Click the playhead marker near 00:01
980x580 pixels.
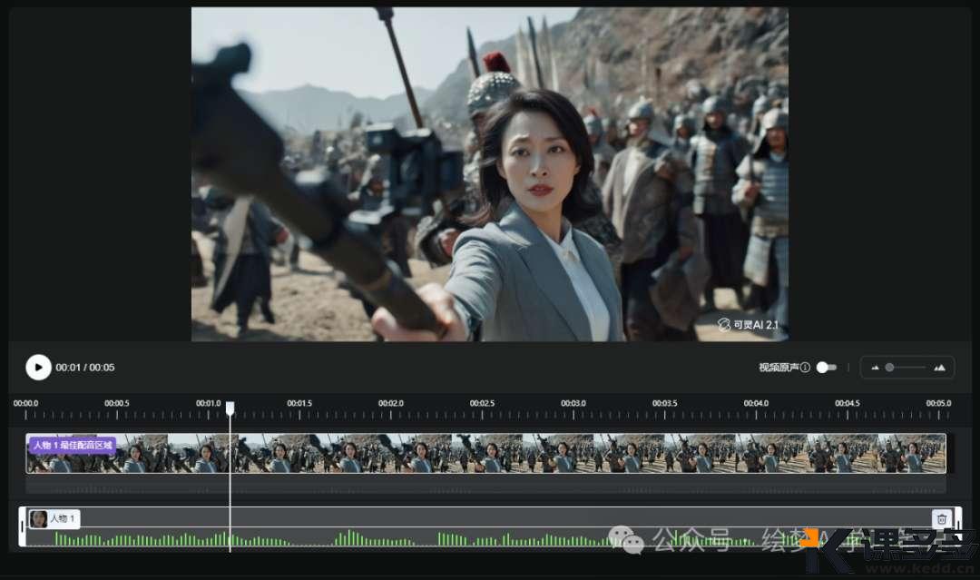[x=230, y=409]
